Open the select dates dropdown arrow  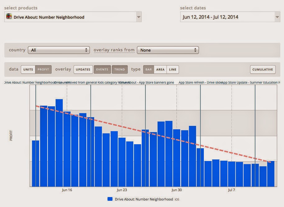tap(277, 17)
